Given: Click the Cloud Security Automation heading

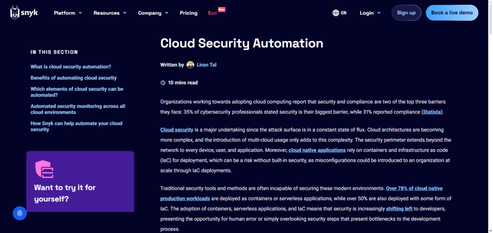Looking at the screenshot, I should pyautogui.click(x=242, y=43).
